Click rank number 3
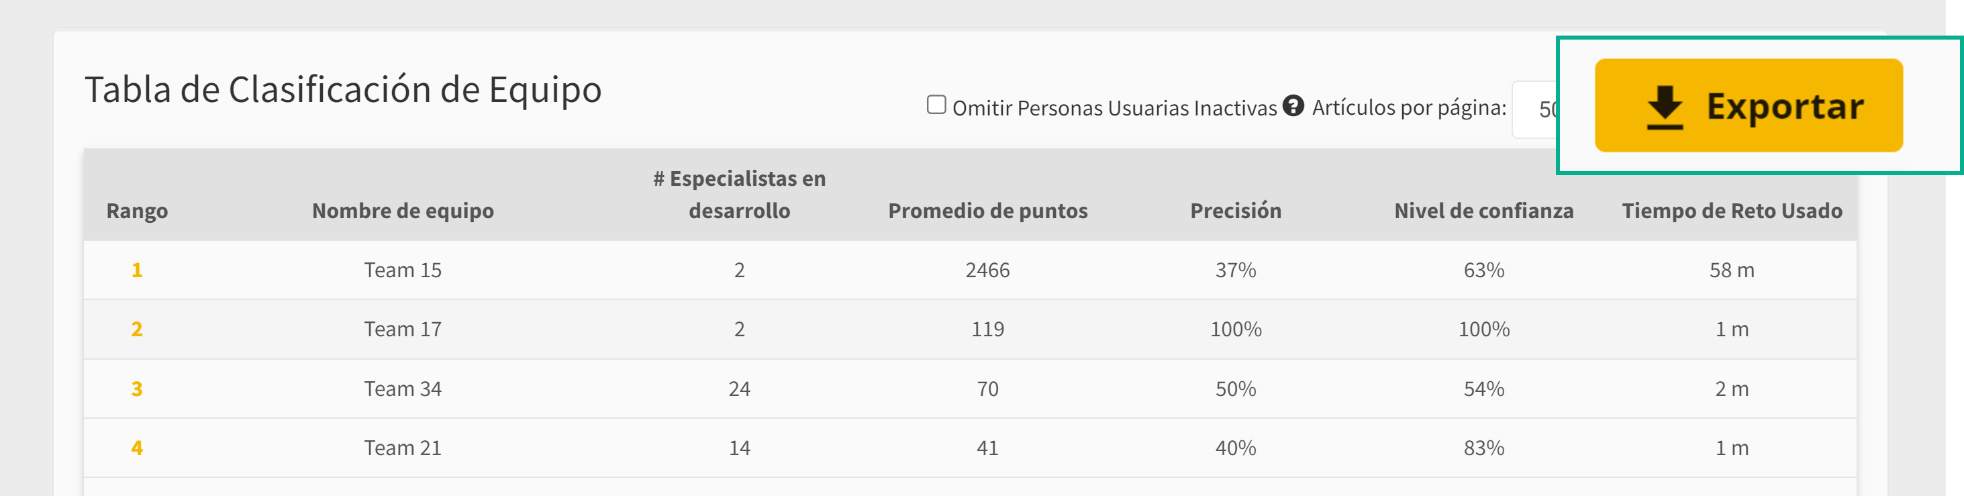The image size is (1964, 496). (x=137, y=389)
